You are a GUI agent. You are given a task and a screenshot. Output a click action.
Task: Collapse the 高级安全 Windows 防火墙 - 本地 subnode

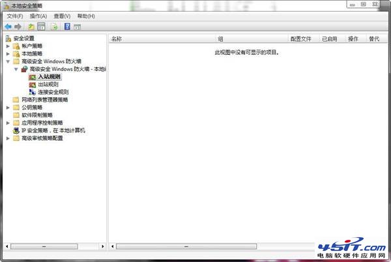pyautogui.click(x=16, y=69)
